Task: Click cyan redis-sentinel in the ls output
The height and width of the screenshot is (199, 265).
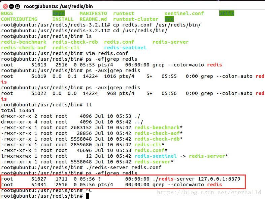Action: pos(125,48)
